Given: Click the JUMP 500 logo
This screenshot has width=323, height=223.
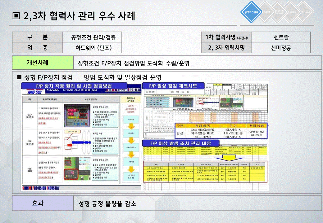Looking at the screenshot, I should [34, 92].
